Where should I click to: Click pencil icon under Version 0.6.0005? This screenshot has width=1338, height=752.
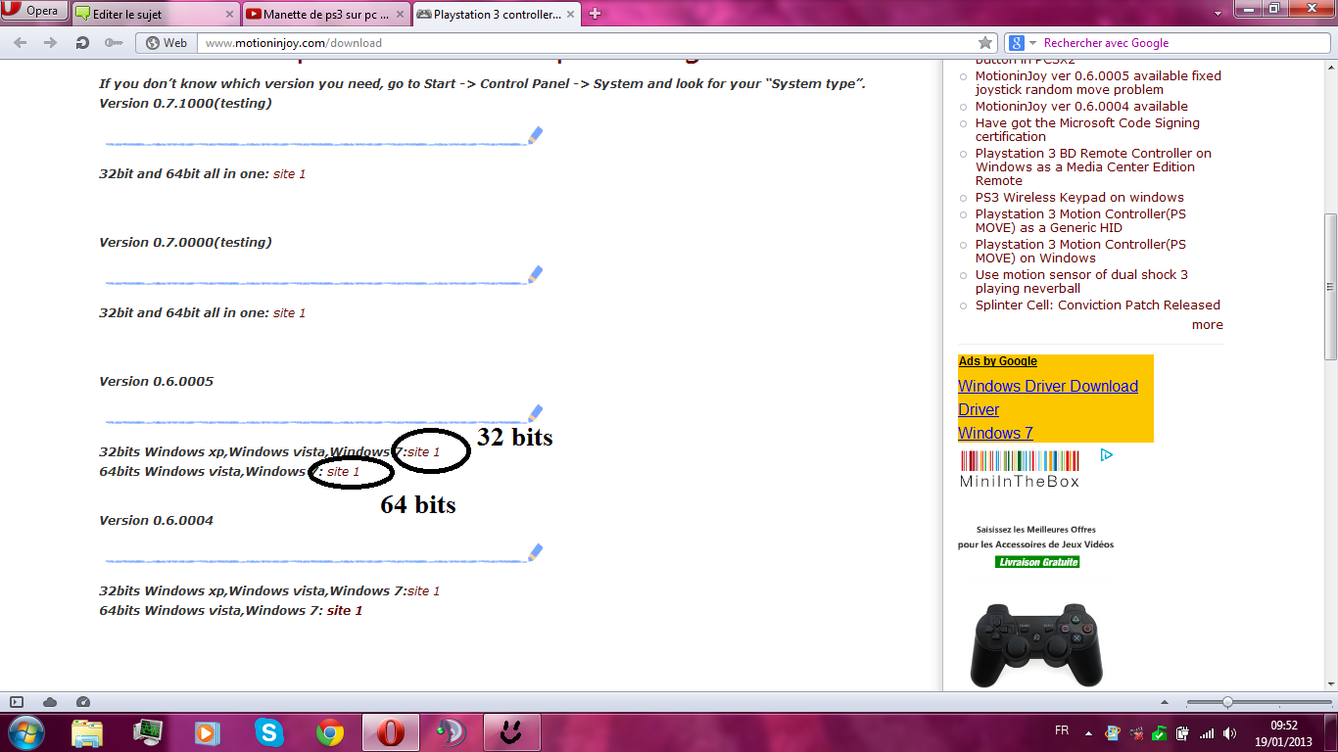click(x=535, y=413)
